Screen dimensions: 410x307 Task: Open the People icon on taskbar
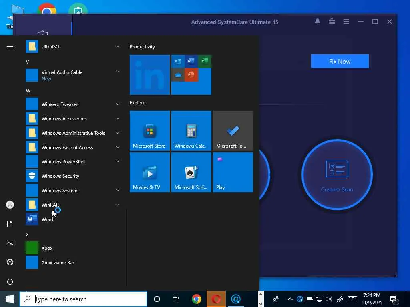[275, 299]
